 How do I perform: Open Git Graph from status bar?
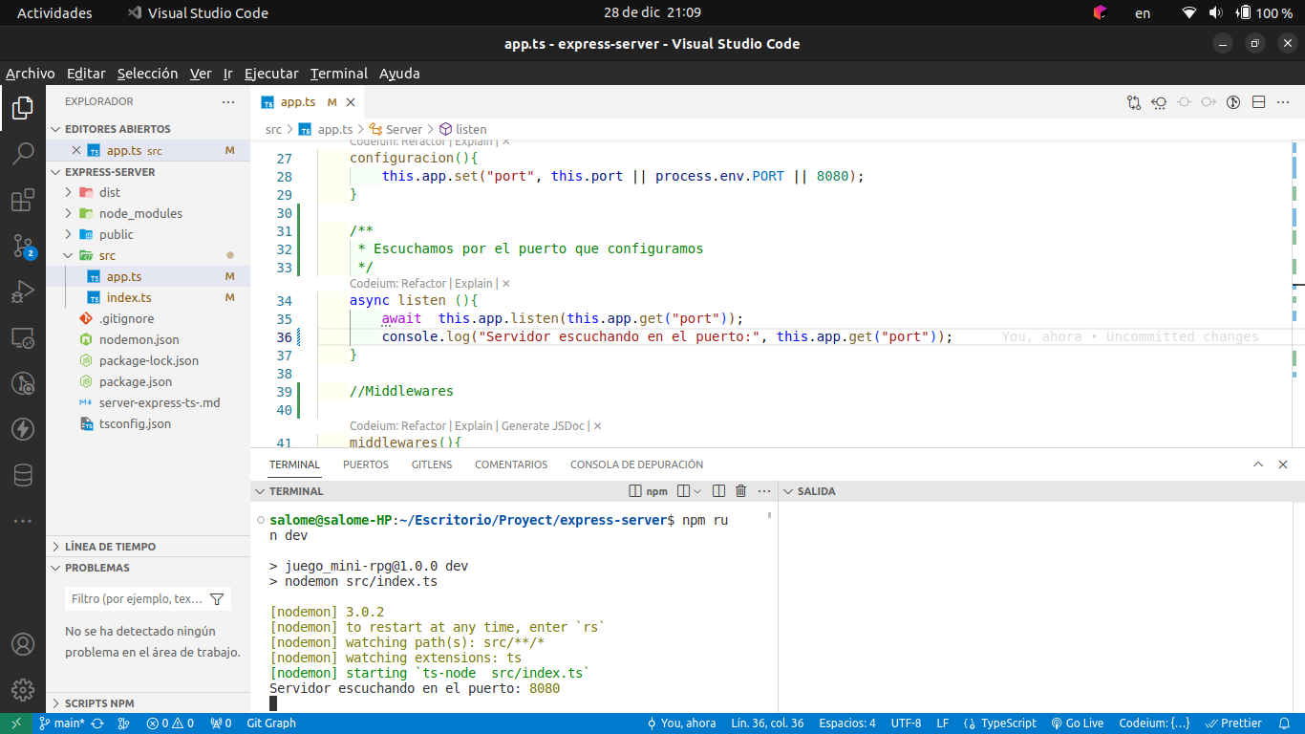[x=271, y=723]
